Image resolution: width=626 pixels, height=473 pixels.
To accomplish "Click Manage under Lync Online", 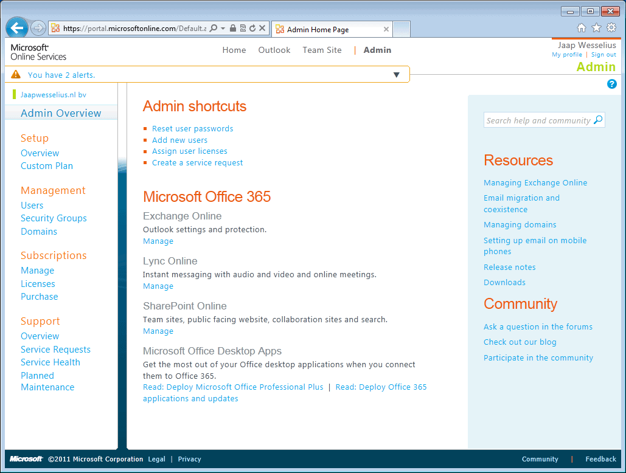I will click(x=158, y=286).
